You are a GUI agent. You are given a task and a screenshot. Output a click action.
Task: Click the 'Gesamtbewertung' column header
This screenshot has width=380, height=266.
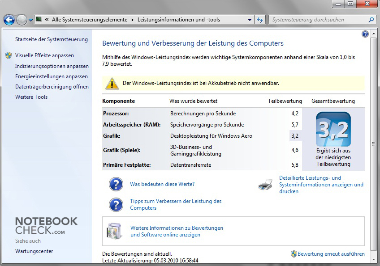tap(333, 101)
